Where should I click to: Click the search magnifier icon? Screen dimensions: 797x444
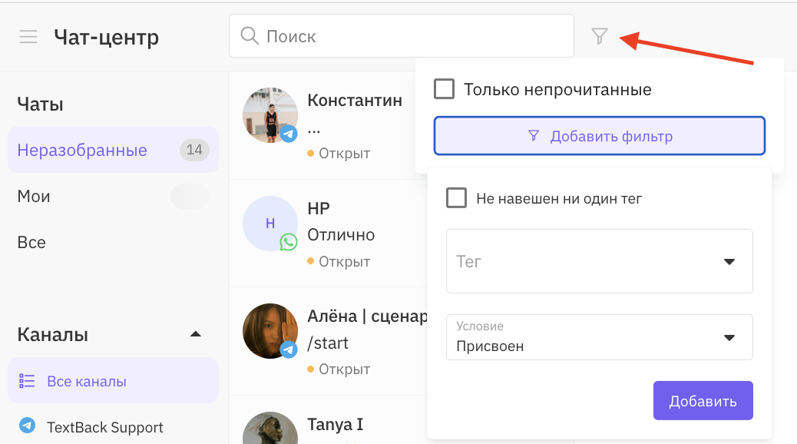click(x=250, y=36)
